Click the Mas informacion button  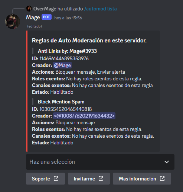pos(142,179)
